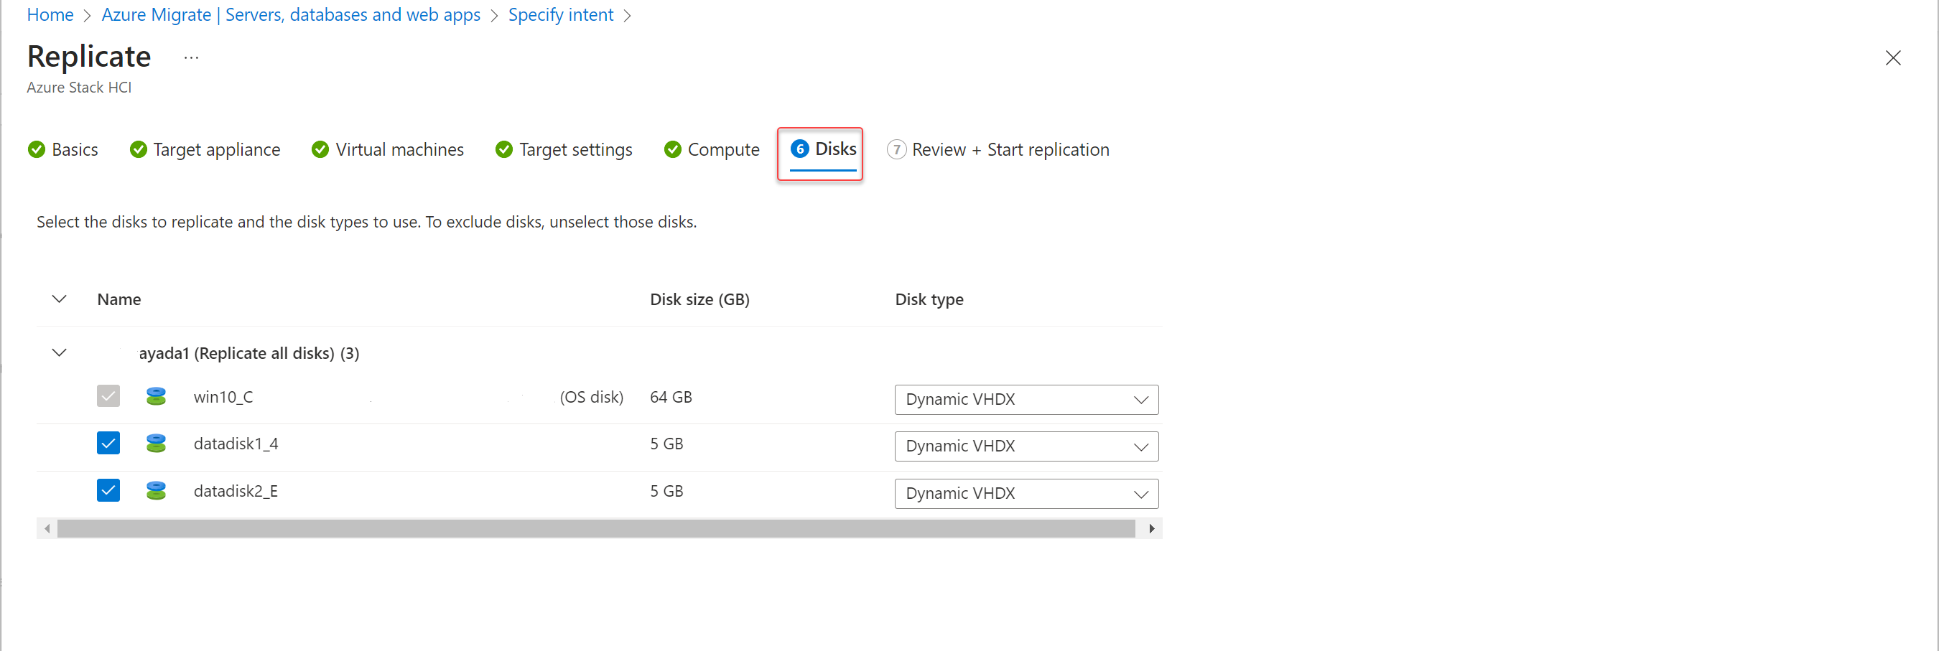Click the Disk type column header
The width and height of the screenshot is (1939, 651).
point(929,299)
